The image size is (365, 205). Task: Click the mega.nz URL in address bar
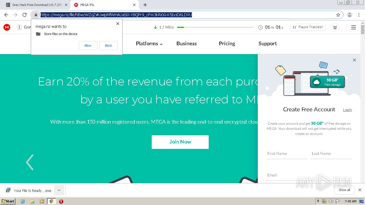[x=116, y=15]
